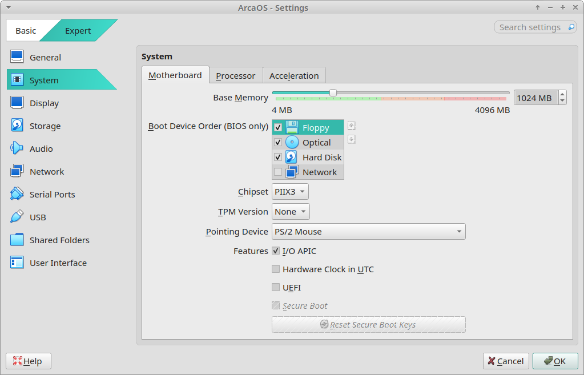584x375 pixels.
Task: Select the Shared Folders label in sidebar
Action: click(59, 240)
